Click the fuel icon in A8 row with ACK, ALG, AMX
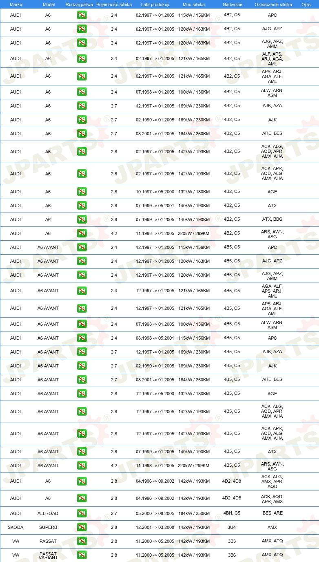This screenshot has width=319, height=562. coord(82,481)
